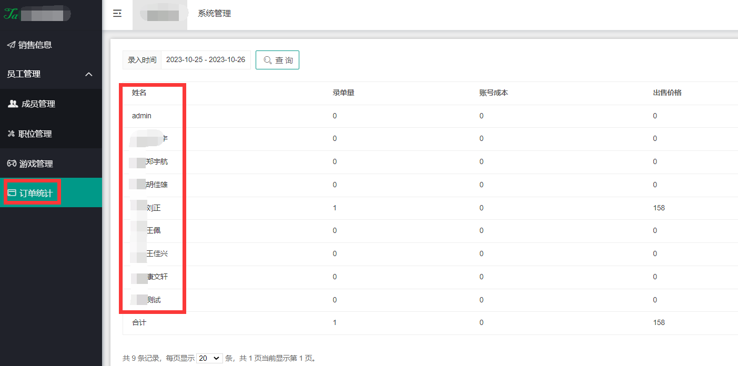The image size is (738, 366).
Task: Select 订单统计 in the sidebar
Action: (x=51, y=193)
